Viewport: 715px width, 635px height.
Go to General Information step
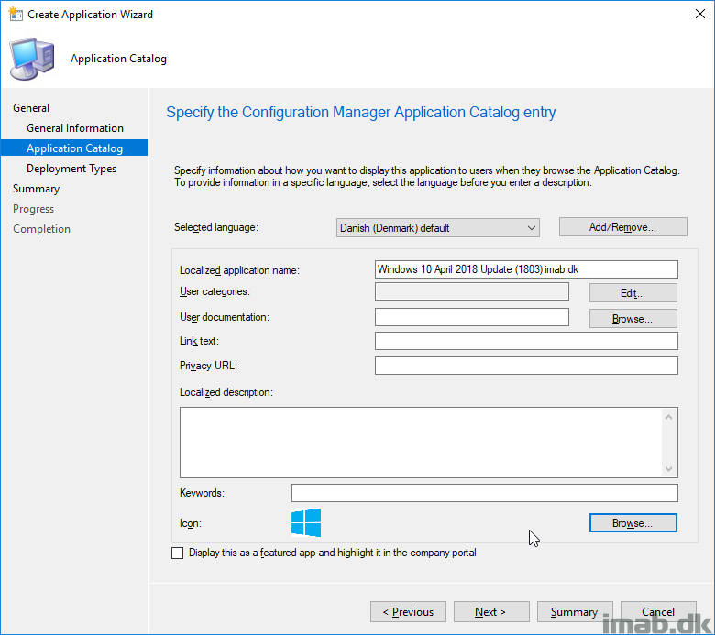coord(75,128)
